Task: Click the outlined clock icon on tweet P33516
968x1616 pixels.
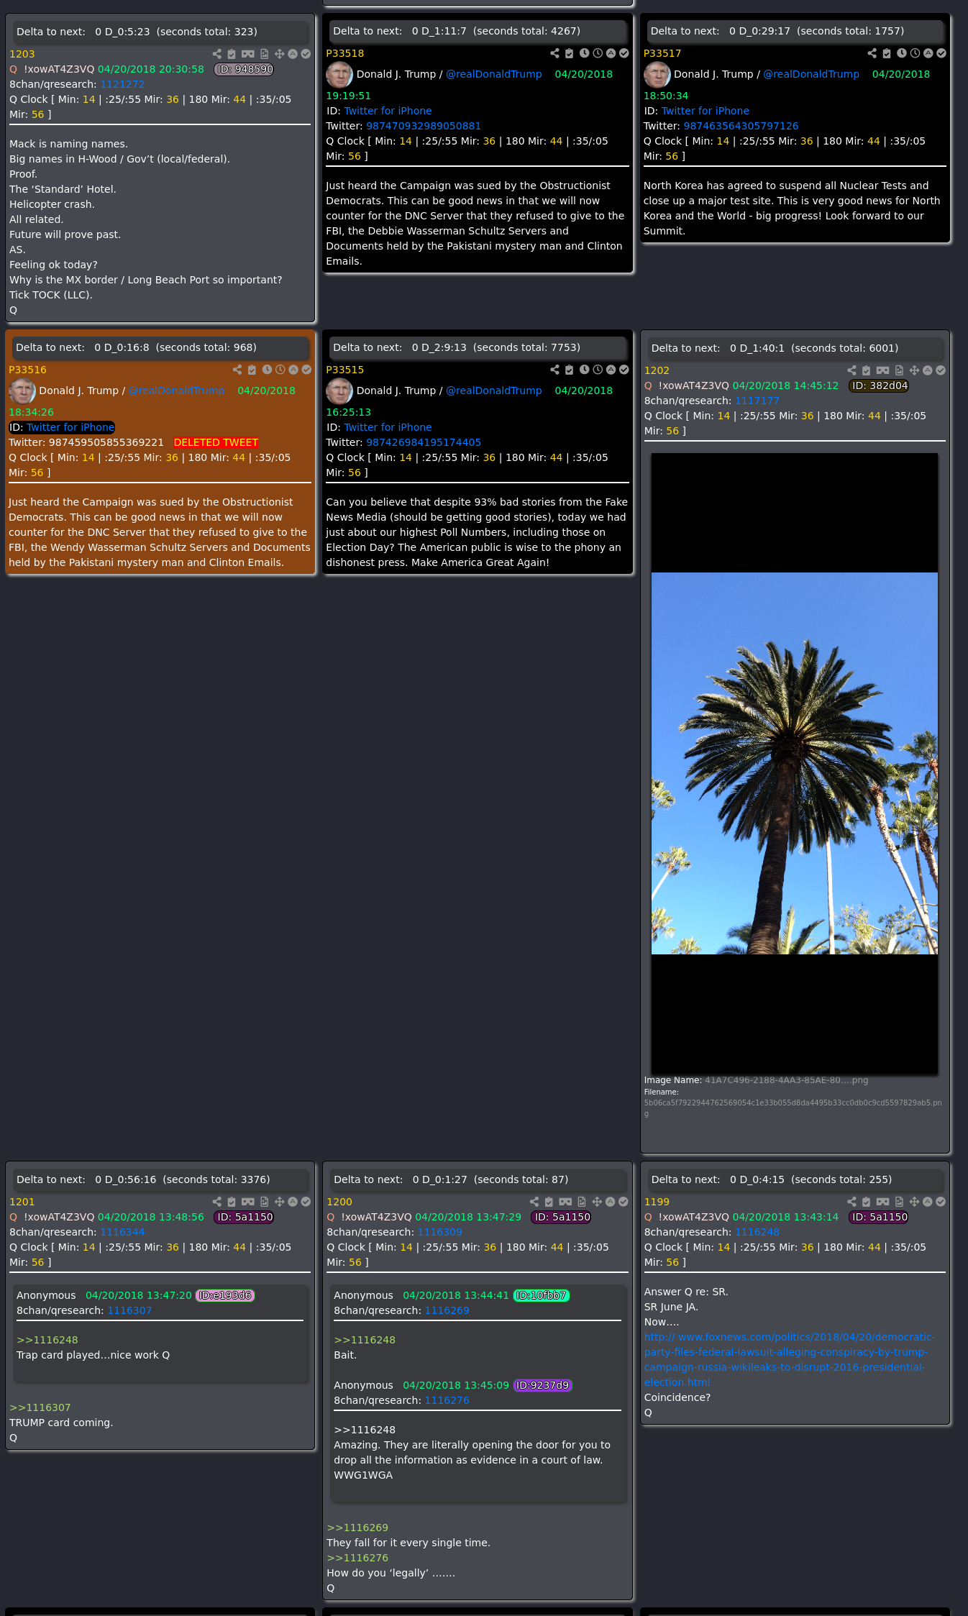Action: [x=280, y=370]
